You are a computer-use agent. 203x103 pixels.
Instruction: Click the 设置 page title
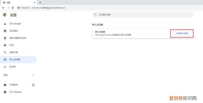(x=13, y=15)
